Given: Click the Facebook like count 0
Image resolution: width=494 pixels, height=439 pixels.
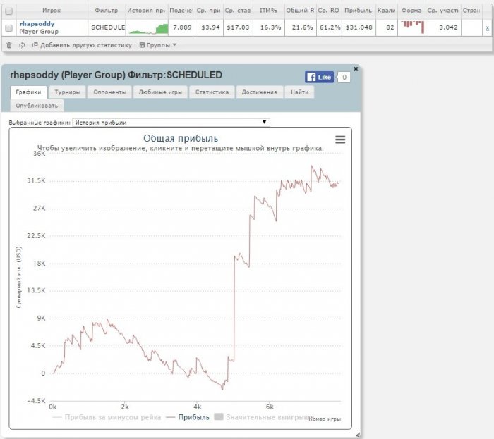Looking at the screenshot, I should pos(344,77).
